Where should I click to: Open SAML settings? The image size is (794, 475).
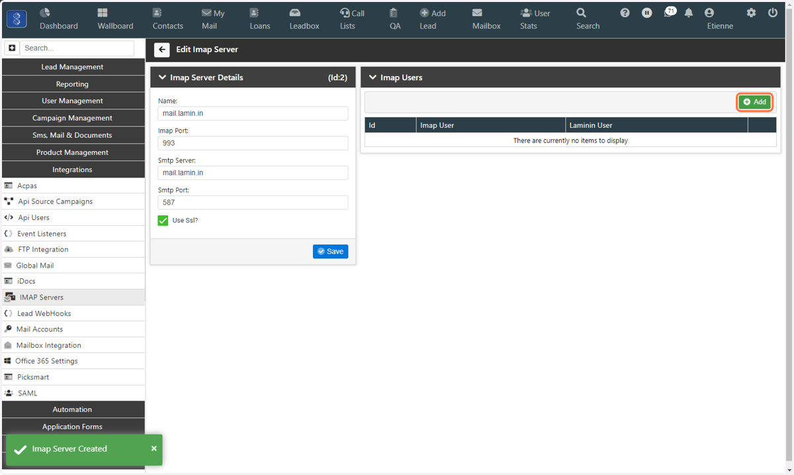(x=73, y=393)
